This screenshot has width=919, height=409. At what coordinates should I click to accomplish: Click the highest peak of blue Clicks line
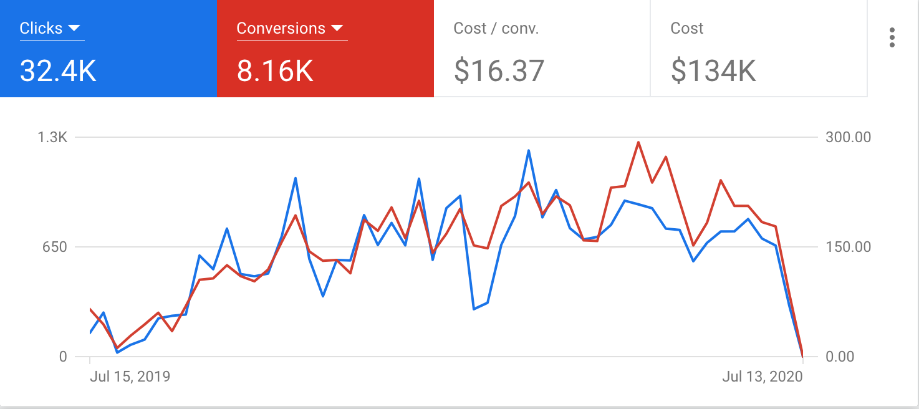pyautogui.click(x=529, y=150)
